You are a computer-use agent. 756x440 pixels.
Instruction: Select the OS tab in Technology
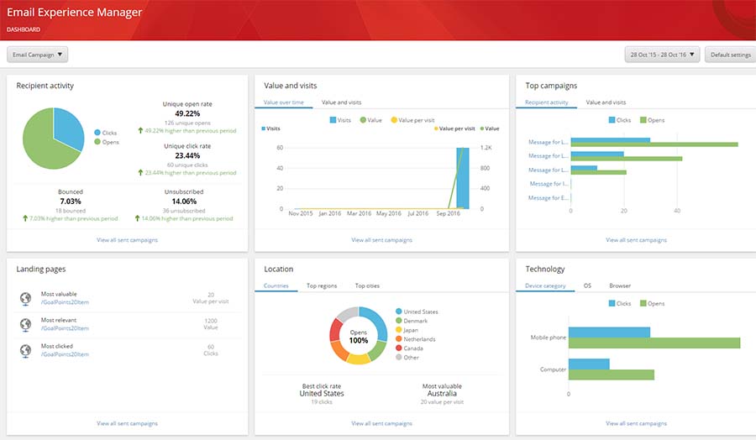pos(587,285)
